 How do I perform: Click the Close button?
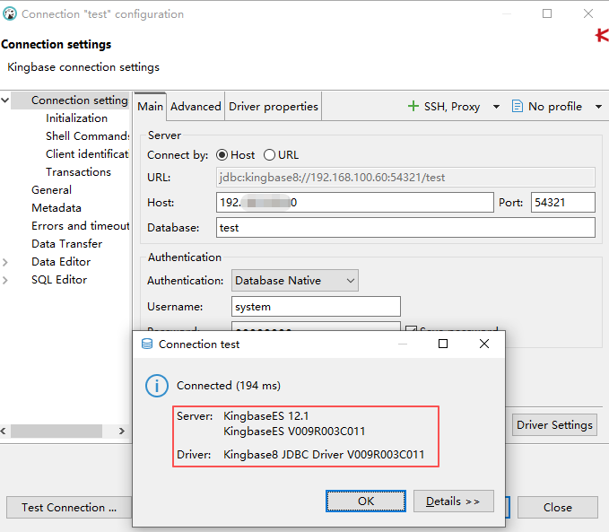pos(557,508)
